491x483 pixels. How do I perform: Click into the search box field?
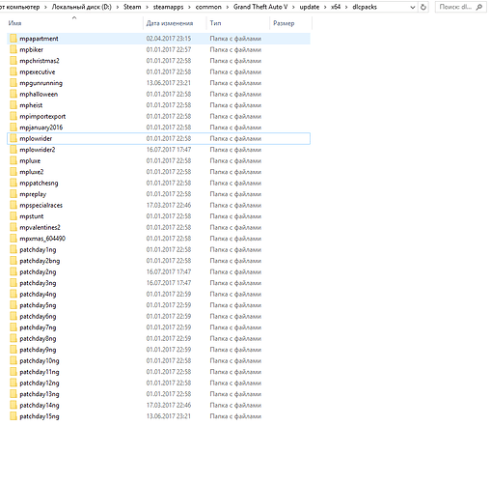tap(455, 7)
